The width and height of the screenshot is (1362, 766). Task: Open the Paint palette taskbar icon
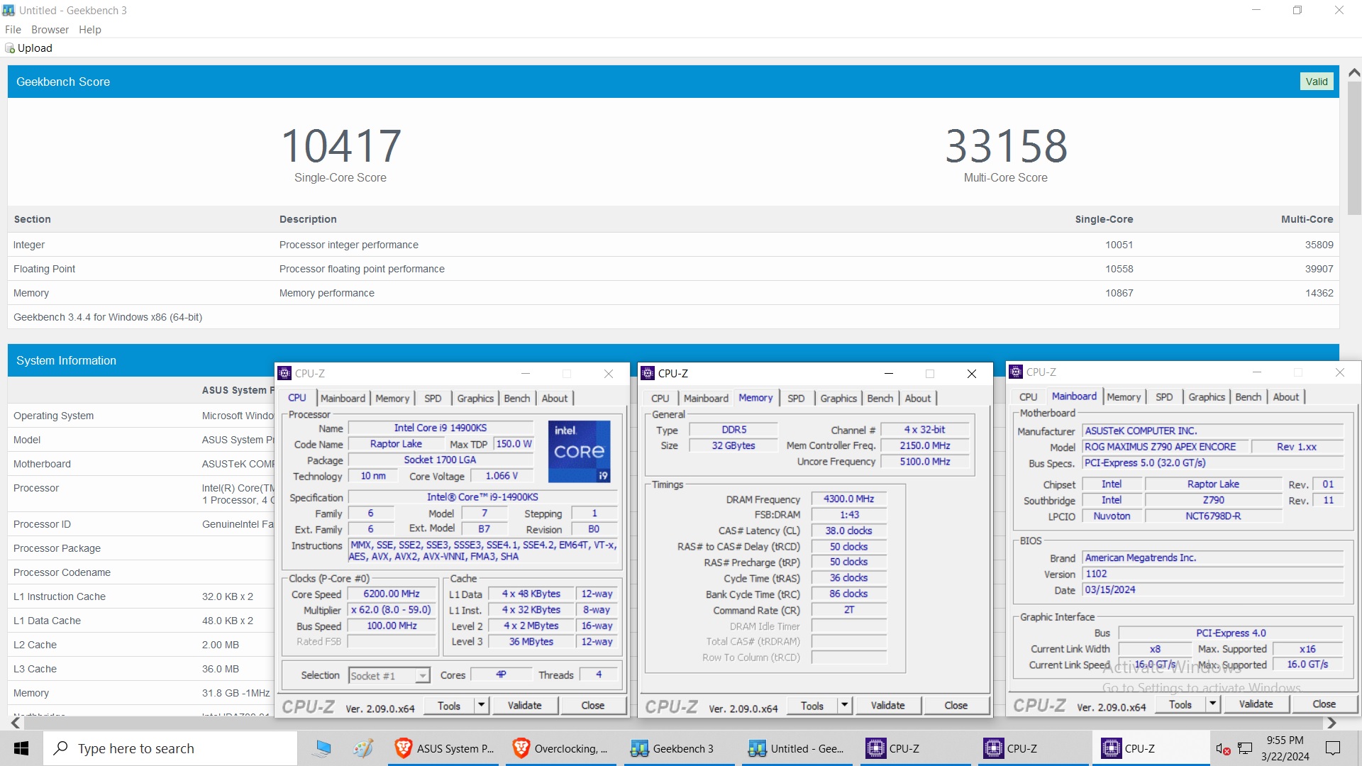[x=363, y=748]
